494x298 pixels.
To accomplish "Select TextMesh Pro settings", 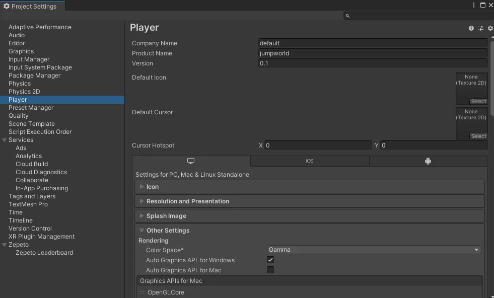I will [x=28, y=204].
